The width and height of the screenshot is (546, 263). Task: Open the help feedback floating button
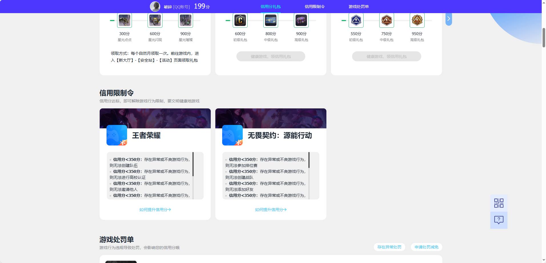499,220
